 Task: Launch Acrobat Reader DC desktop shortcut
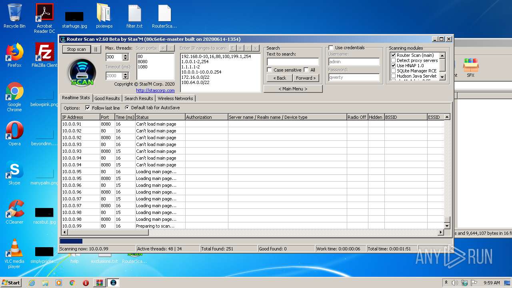[44, 18]
